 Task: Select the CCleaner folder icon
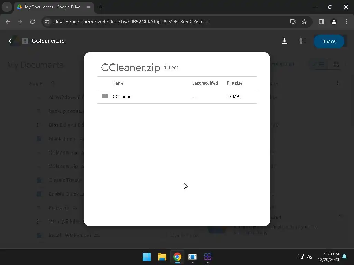coord(105,96)
